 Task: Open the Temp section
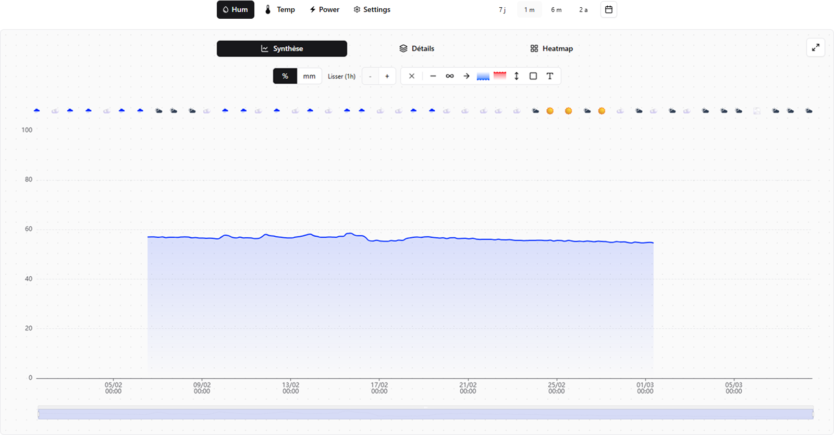pyautogui.click(x=280, y=9)
